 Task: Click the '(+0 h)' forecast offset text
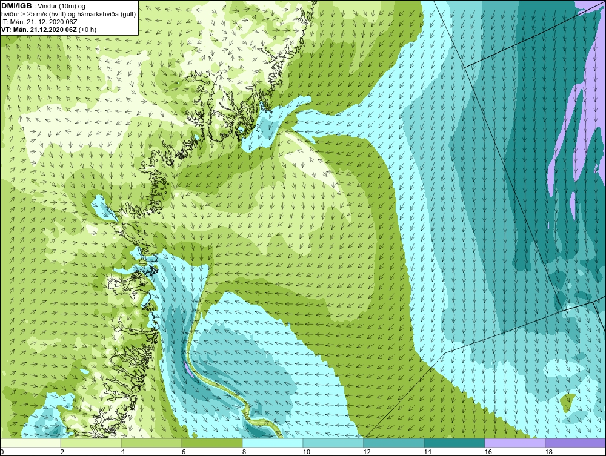88,30
